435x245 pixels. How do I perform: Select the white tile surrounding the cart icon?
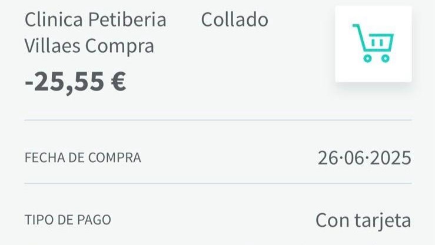373,44
